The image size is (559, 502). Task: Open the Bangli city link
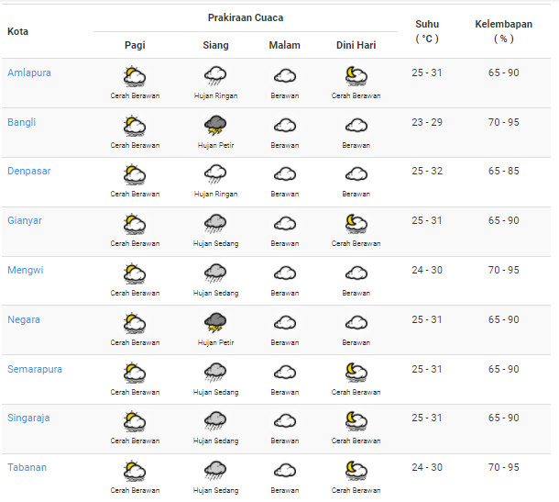pyautogui.click(x=22, y=122)
